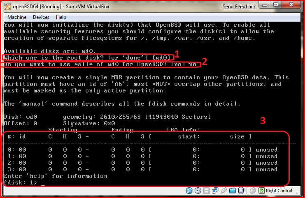Click 'Enter 'help' for information' line
Image resolution: width=305 pixels, height=198 pixels.
56,176
